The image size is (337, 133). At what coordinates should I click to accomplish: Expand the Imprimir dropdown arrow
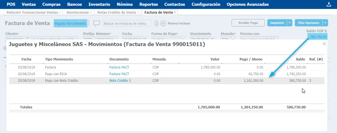[290, 23]
